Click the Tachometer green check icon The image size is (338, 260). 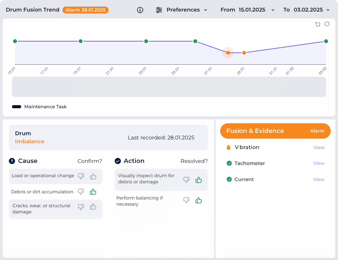(x=229, y=163)
